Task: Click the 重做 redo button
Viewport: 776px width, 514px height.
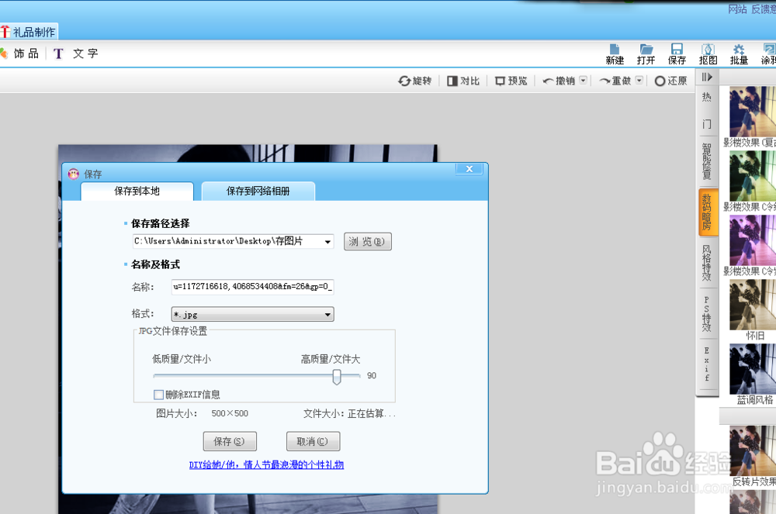Action: pos(615,81)
